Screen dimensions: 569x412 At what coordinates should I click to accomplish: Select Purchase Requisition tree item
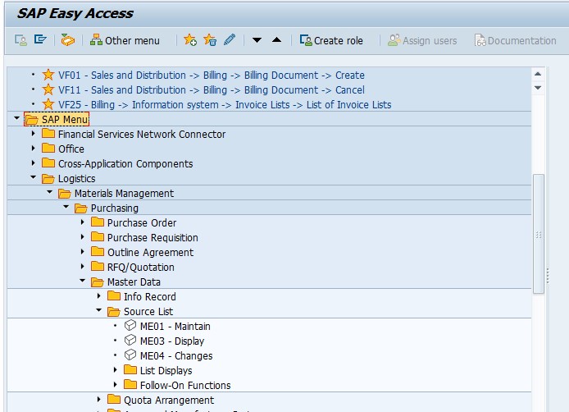tap(152, 238)
